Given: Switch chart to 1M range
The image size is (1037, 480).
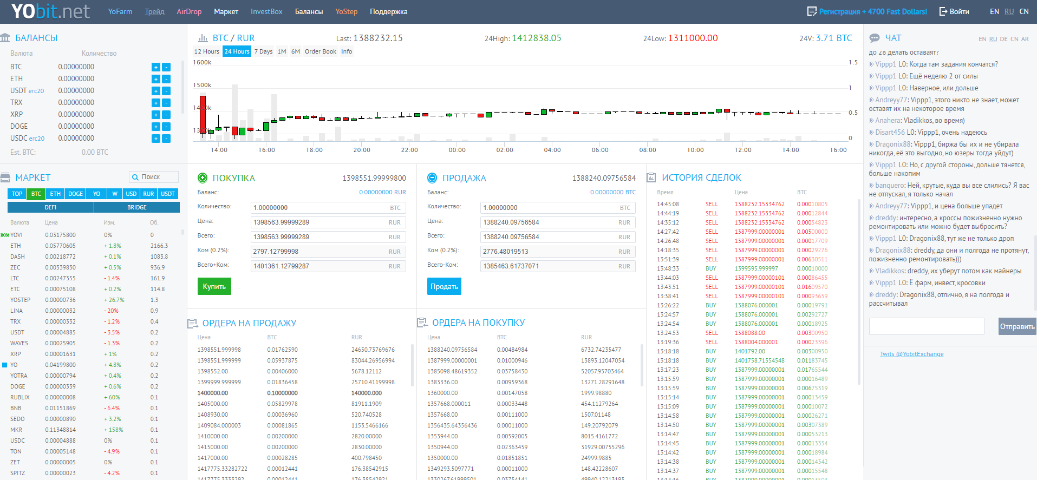Looking at the screenshot, I should 282,51.
